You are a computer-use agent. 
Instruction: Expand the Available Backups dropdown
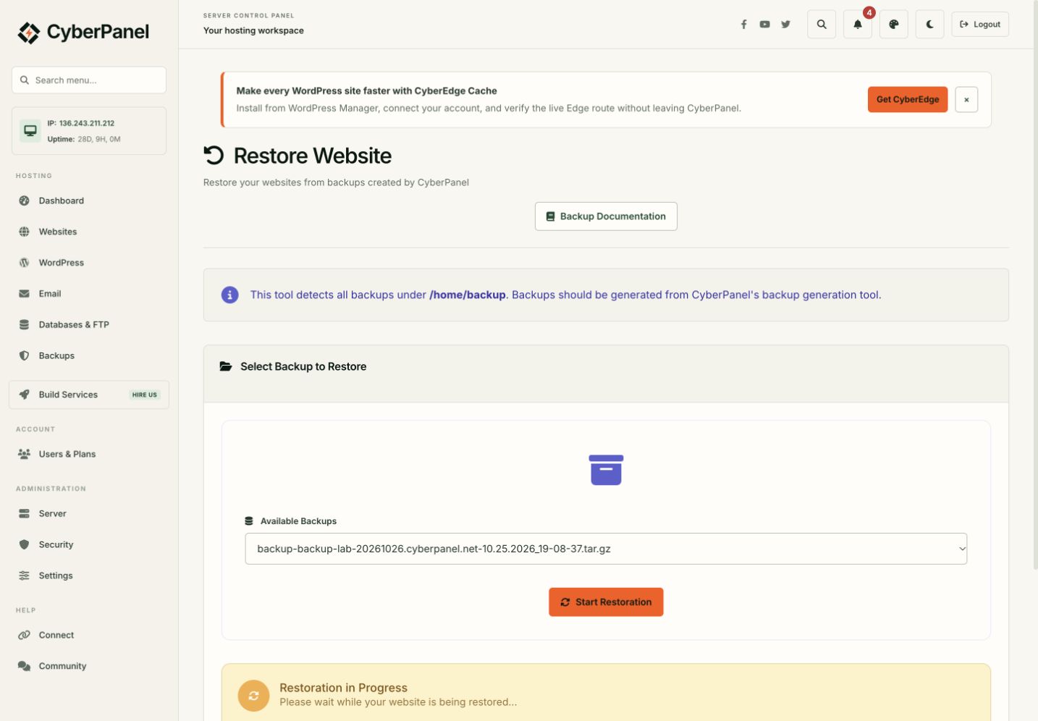coord(606,549)
